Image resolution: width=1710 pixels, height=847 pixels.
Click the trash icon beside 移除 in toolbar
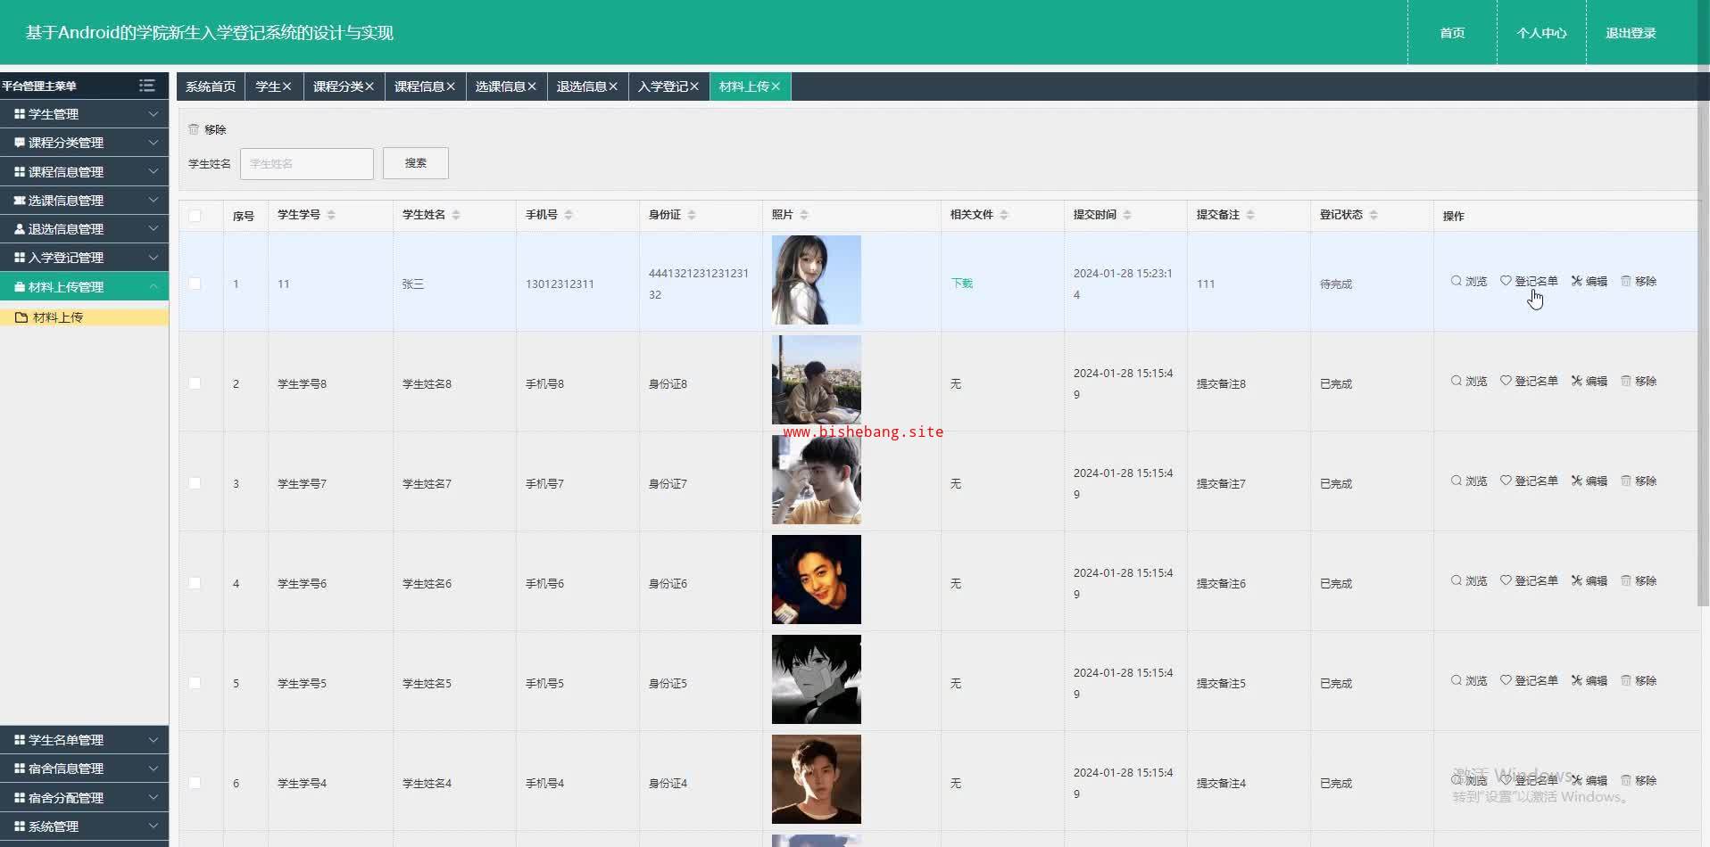coord(194,129)
